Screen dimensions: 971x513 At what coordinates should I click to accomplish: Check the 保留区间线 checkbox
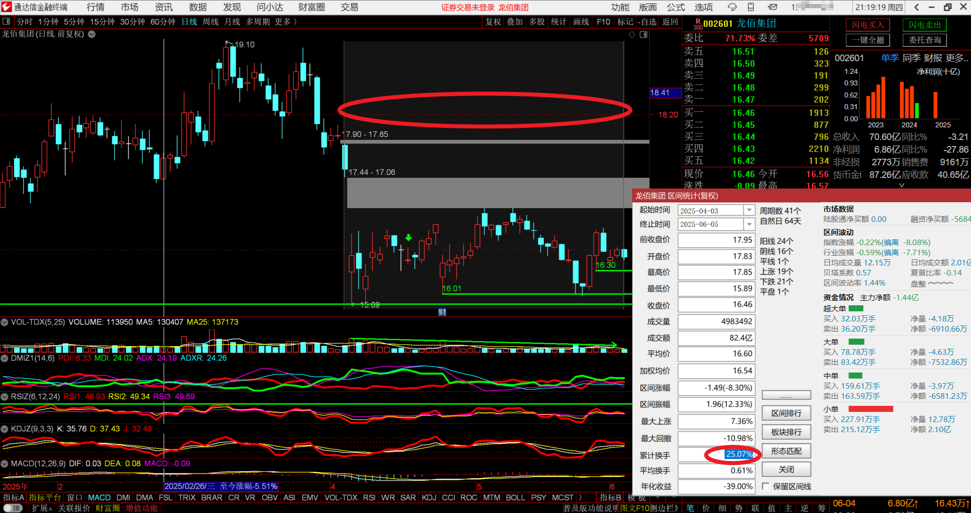pos(766,486)
